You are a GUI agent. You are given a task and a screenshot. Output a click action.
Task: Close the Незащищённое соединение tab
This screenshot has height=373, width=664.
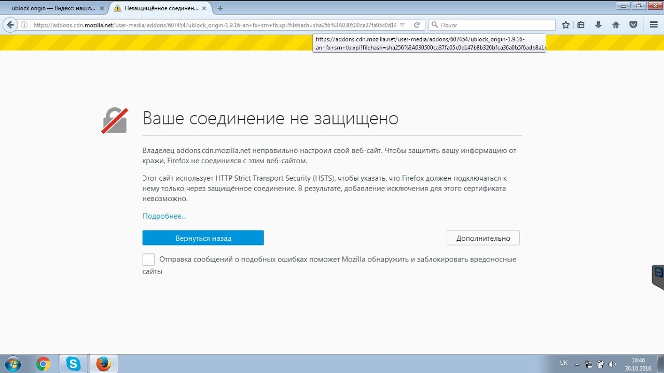[x=204, y=8]
